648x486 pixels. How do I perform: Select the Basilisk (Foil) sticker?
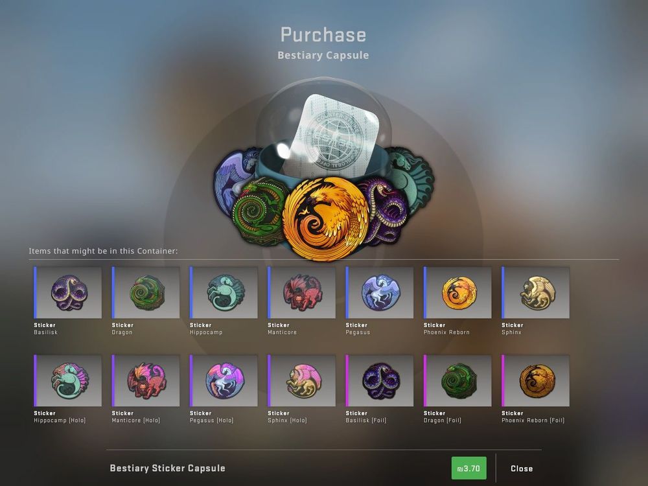pos(379,380)
